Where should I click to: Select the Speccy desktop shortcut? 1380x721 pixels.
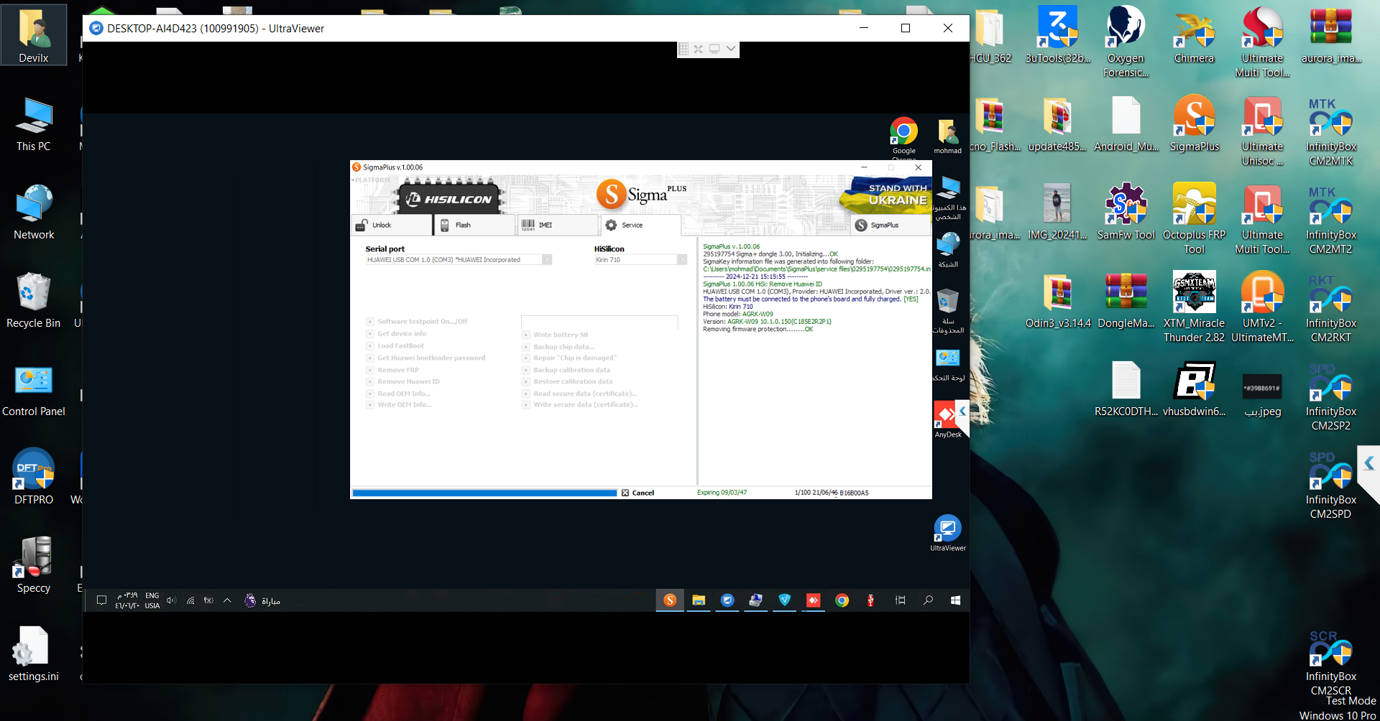coord(34,565)
